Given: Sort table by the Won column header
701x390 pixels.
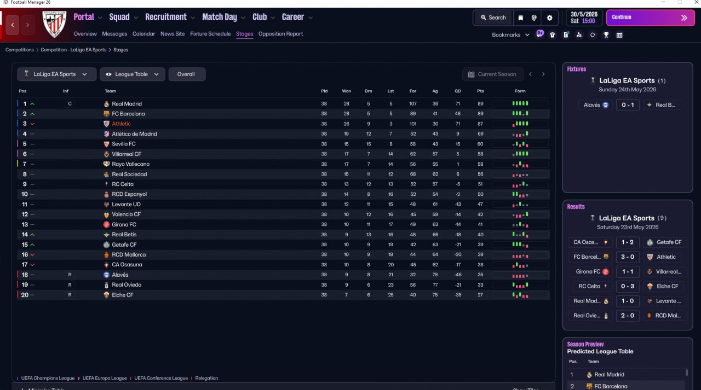Looking at the screenshot, I should click(346, 91).
